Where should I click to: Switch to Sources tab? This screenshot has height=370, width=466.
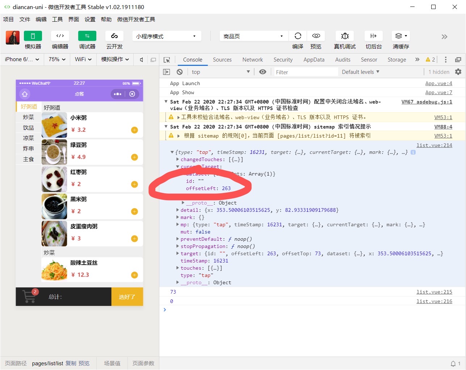pyautogui.click(x=222, y=60)
